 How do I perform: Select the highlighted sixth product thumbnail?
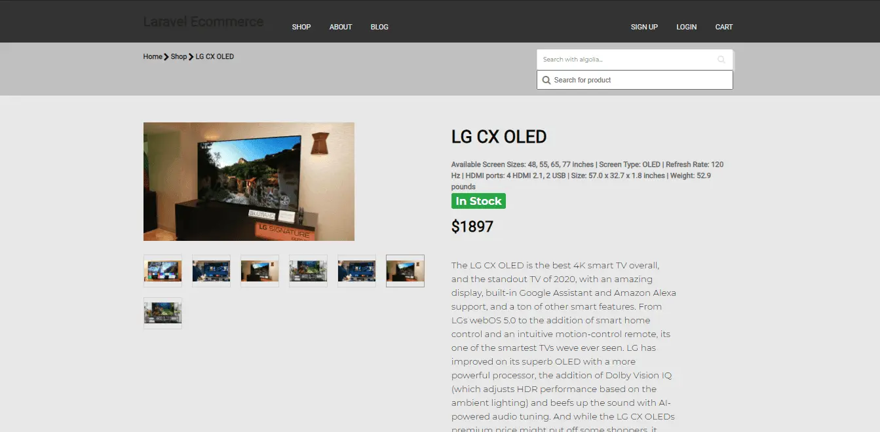coord(405,271)
